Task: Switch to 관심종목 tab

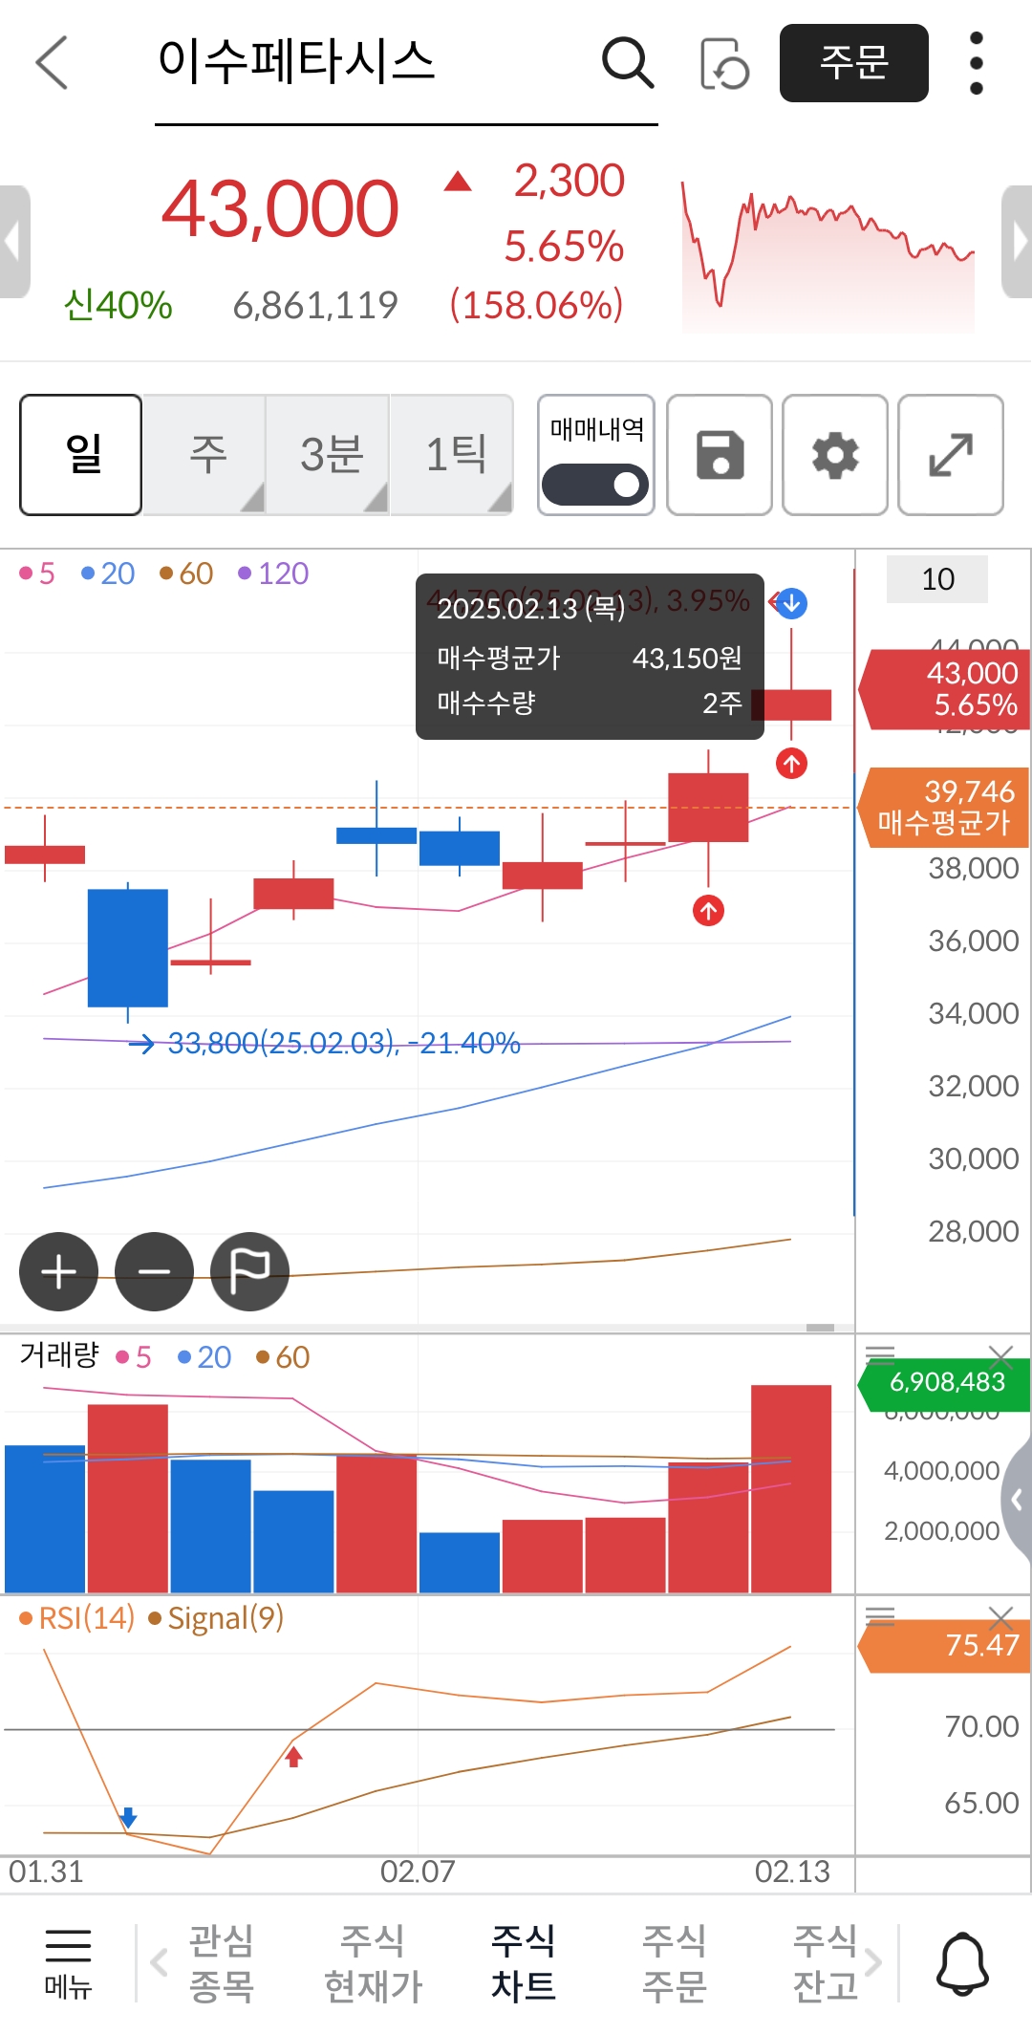Action: coord(221,1963)
